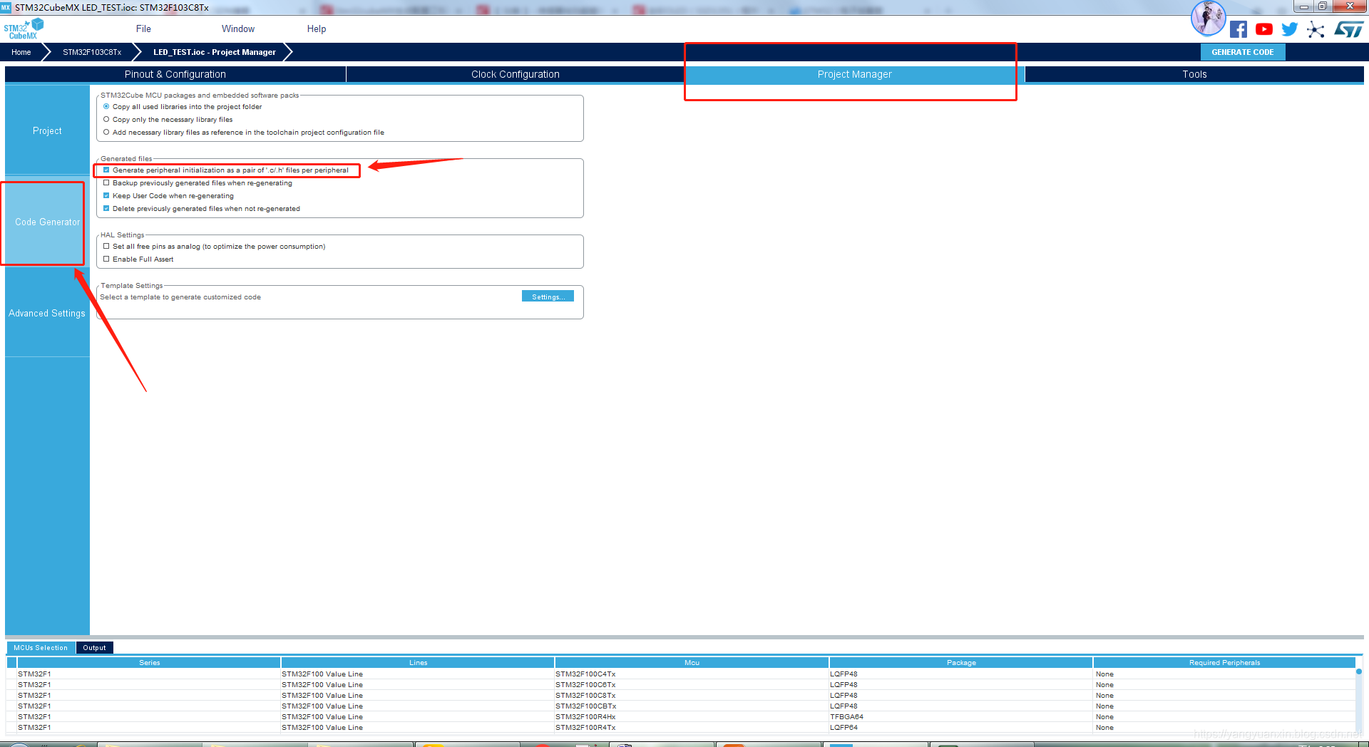Switch to Output bottom tab

94,648
